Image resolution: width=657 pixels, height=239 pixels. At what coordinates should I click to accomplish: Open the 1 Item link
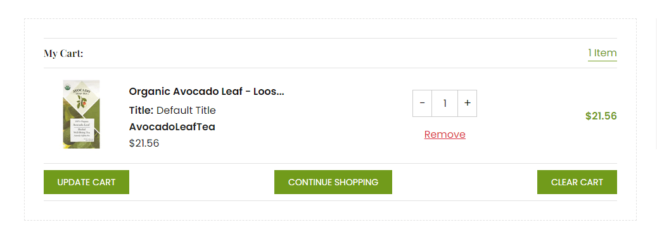(x=602, y=53)
